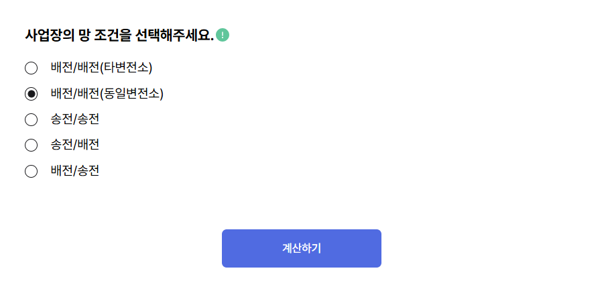The width and height of the screenshot is (604, 287).
Task: Click the 배전/배전(타변전소) label text
Action: pos(101,68)
